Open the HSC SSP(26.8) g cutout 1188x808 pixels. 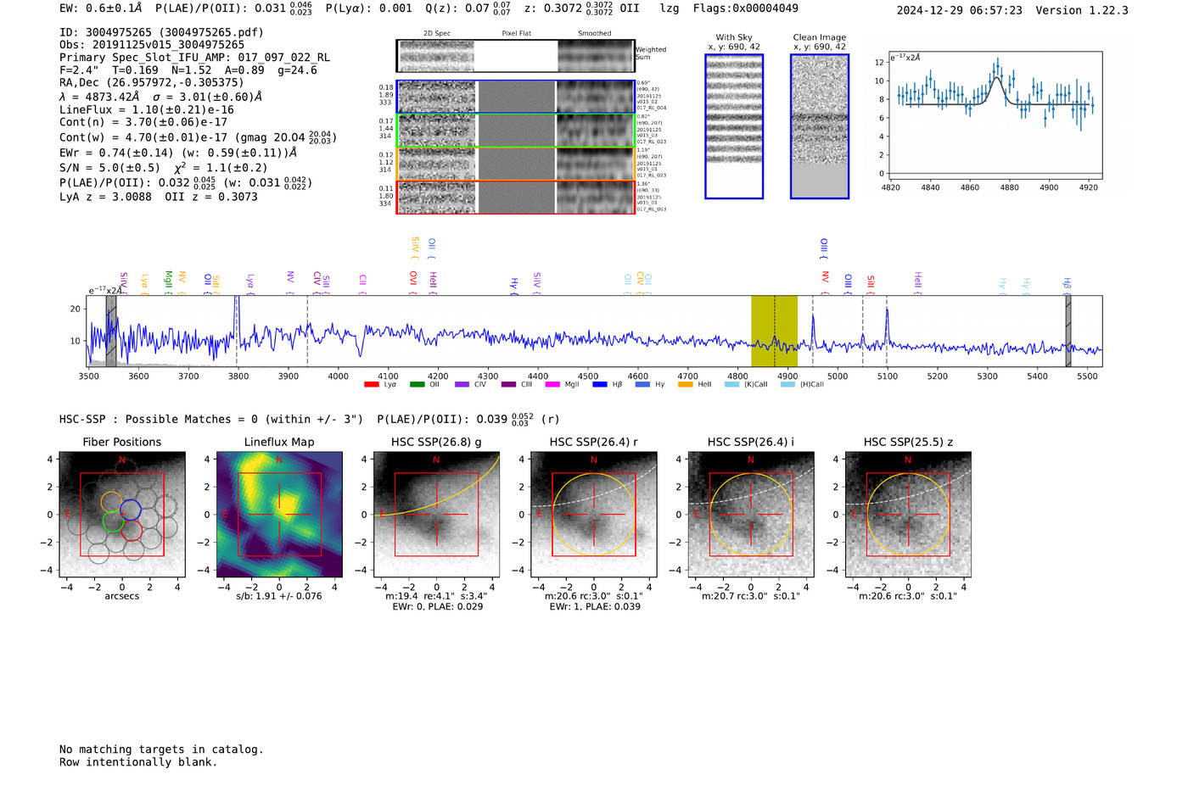[x=436, y=515]
